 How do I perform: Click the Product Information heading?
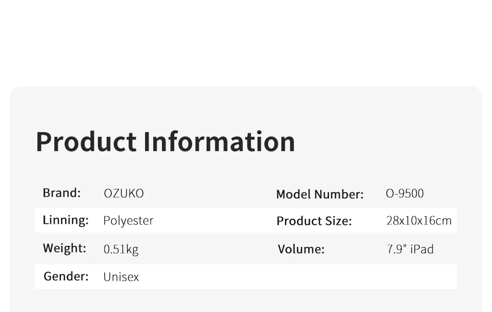[x=166, y=142]
